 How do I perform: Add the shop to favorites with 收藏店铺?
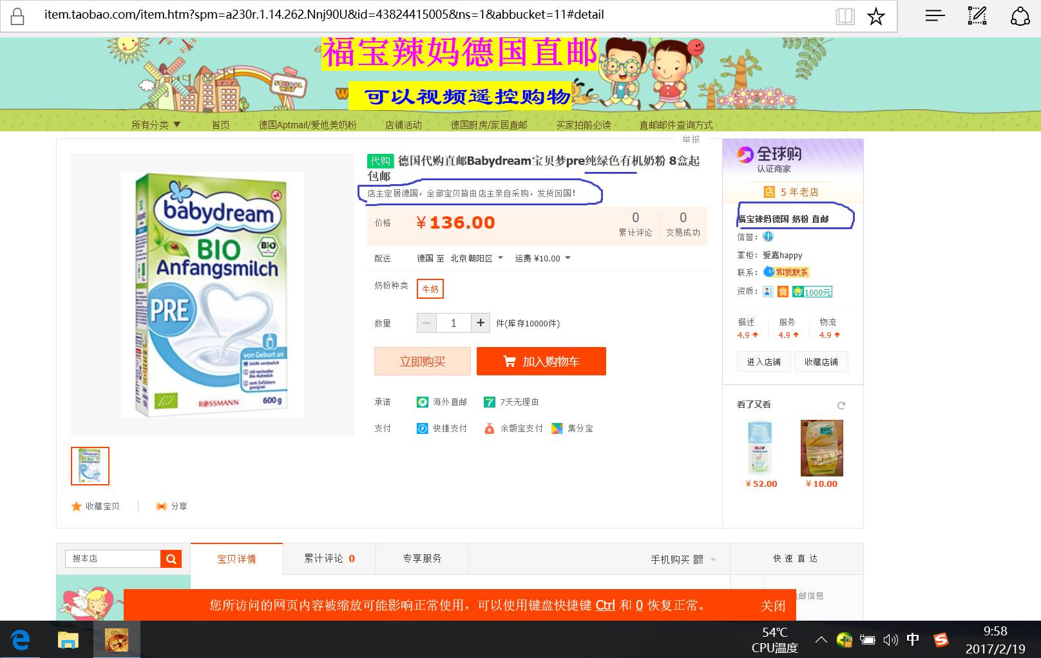pyautogui.click(x=821, y=362)
